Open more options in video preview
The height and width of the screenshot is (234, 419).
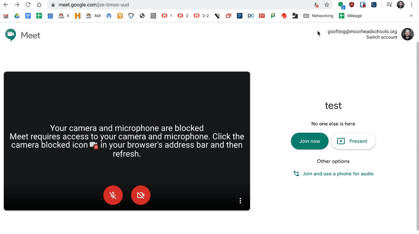click(x=240, y=200)
